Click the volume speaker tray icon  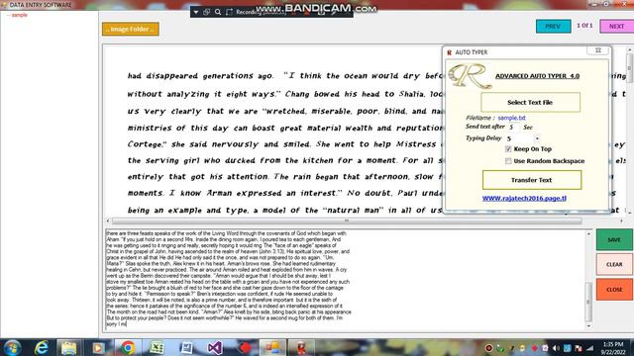pos(556,348)
